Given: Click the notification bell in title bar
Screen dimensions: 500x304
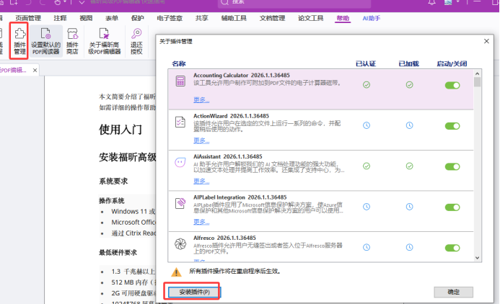Looking at the screenshot, I should point(431,2).
